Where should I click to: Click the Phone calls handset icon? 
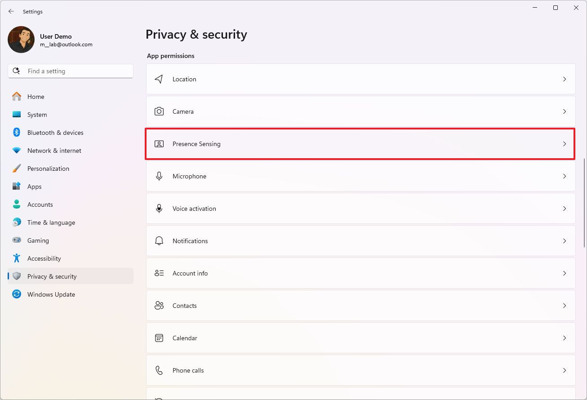(x=159, y=370)
